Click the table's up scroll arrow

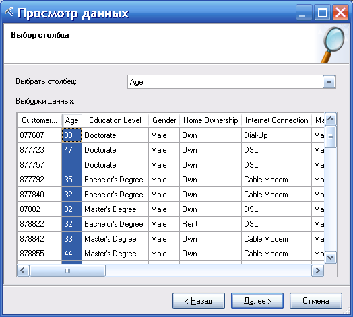click(331, 118)
